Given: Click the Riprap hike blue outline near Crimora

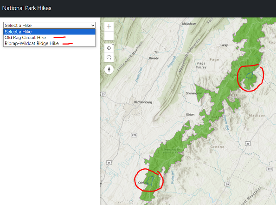Looking at the screenshot, I should click(150, 181).
